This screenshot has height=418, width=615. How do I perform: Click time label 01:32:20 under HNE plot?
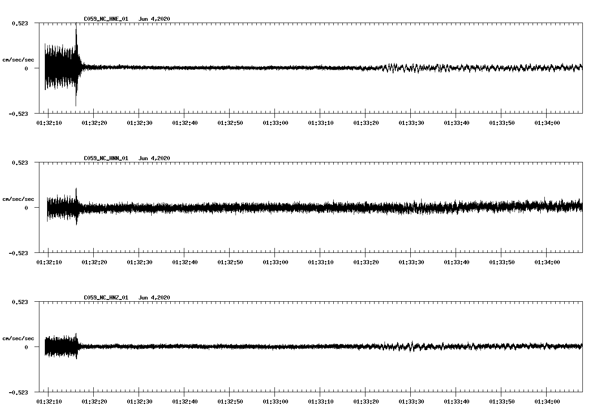click(94, 123)
